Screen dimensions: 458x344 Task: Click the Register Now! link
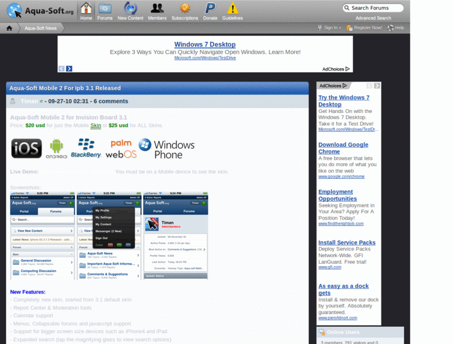click(x=368, y=28)
